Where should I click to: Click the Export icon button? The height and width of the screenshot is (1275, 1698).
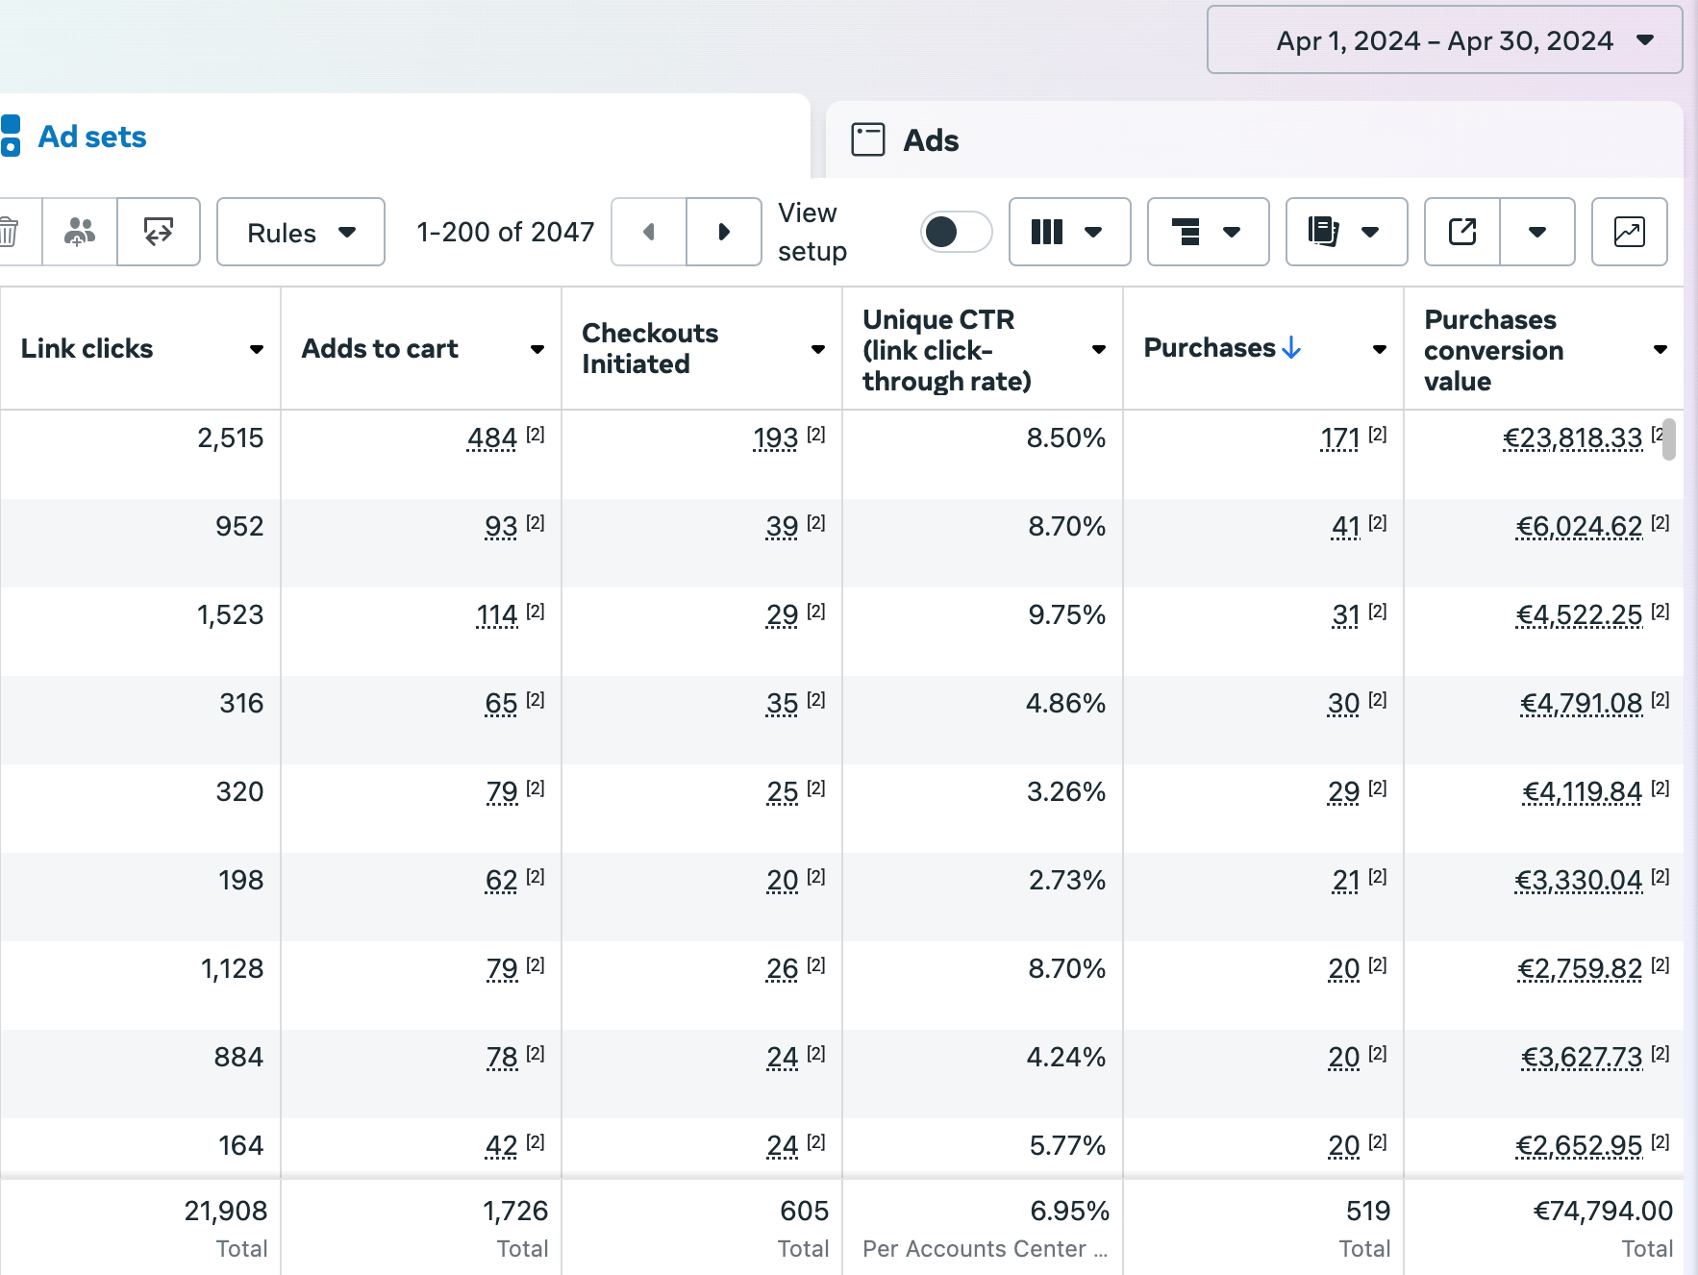(x=1462, y=232)
